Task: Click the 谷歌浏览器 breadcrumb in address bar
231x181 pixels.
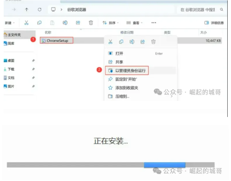Action: click(x=77, y=10)
